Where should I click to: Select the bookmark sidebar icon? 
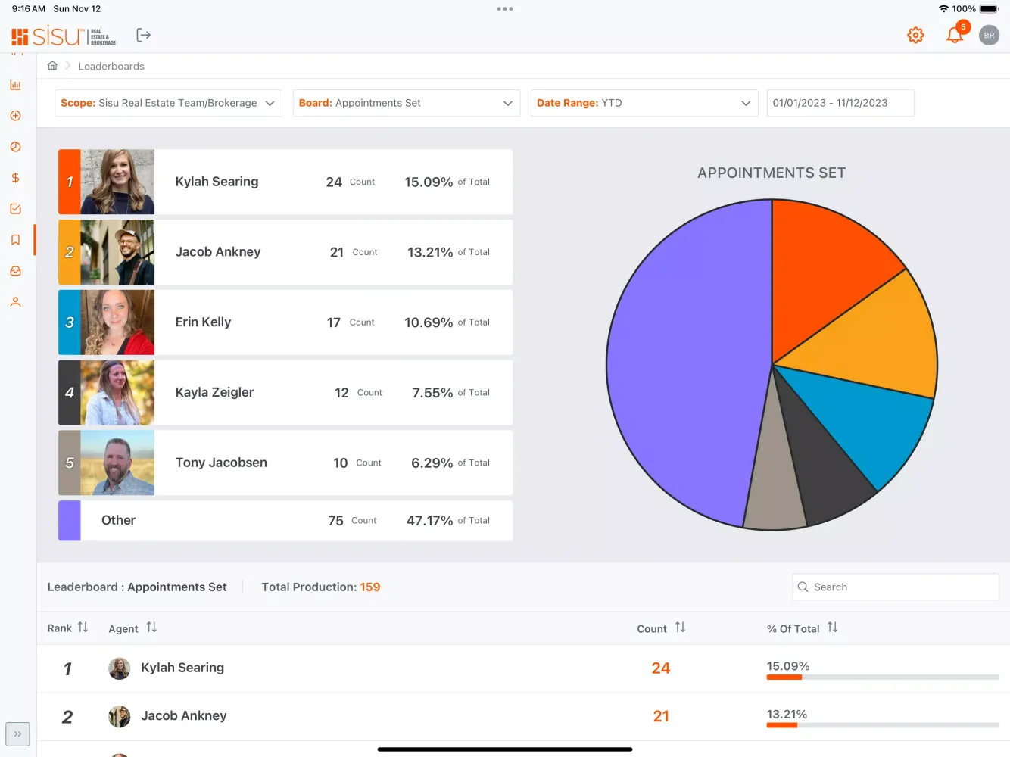coord(15,240)
